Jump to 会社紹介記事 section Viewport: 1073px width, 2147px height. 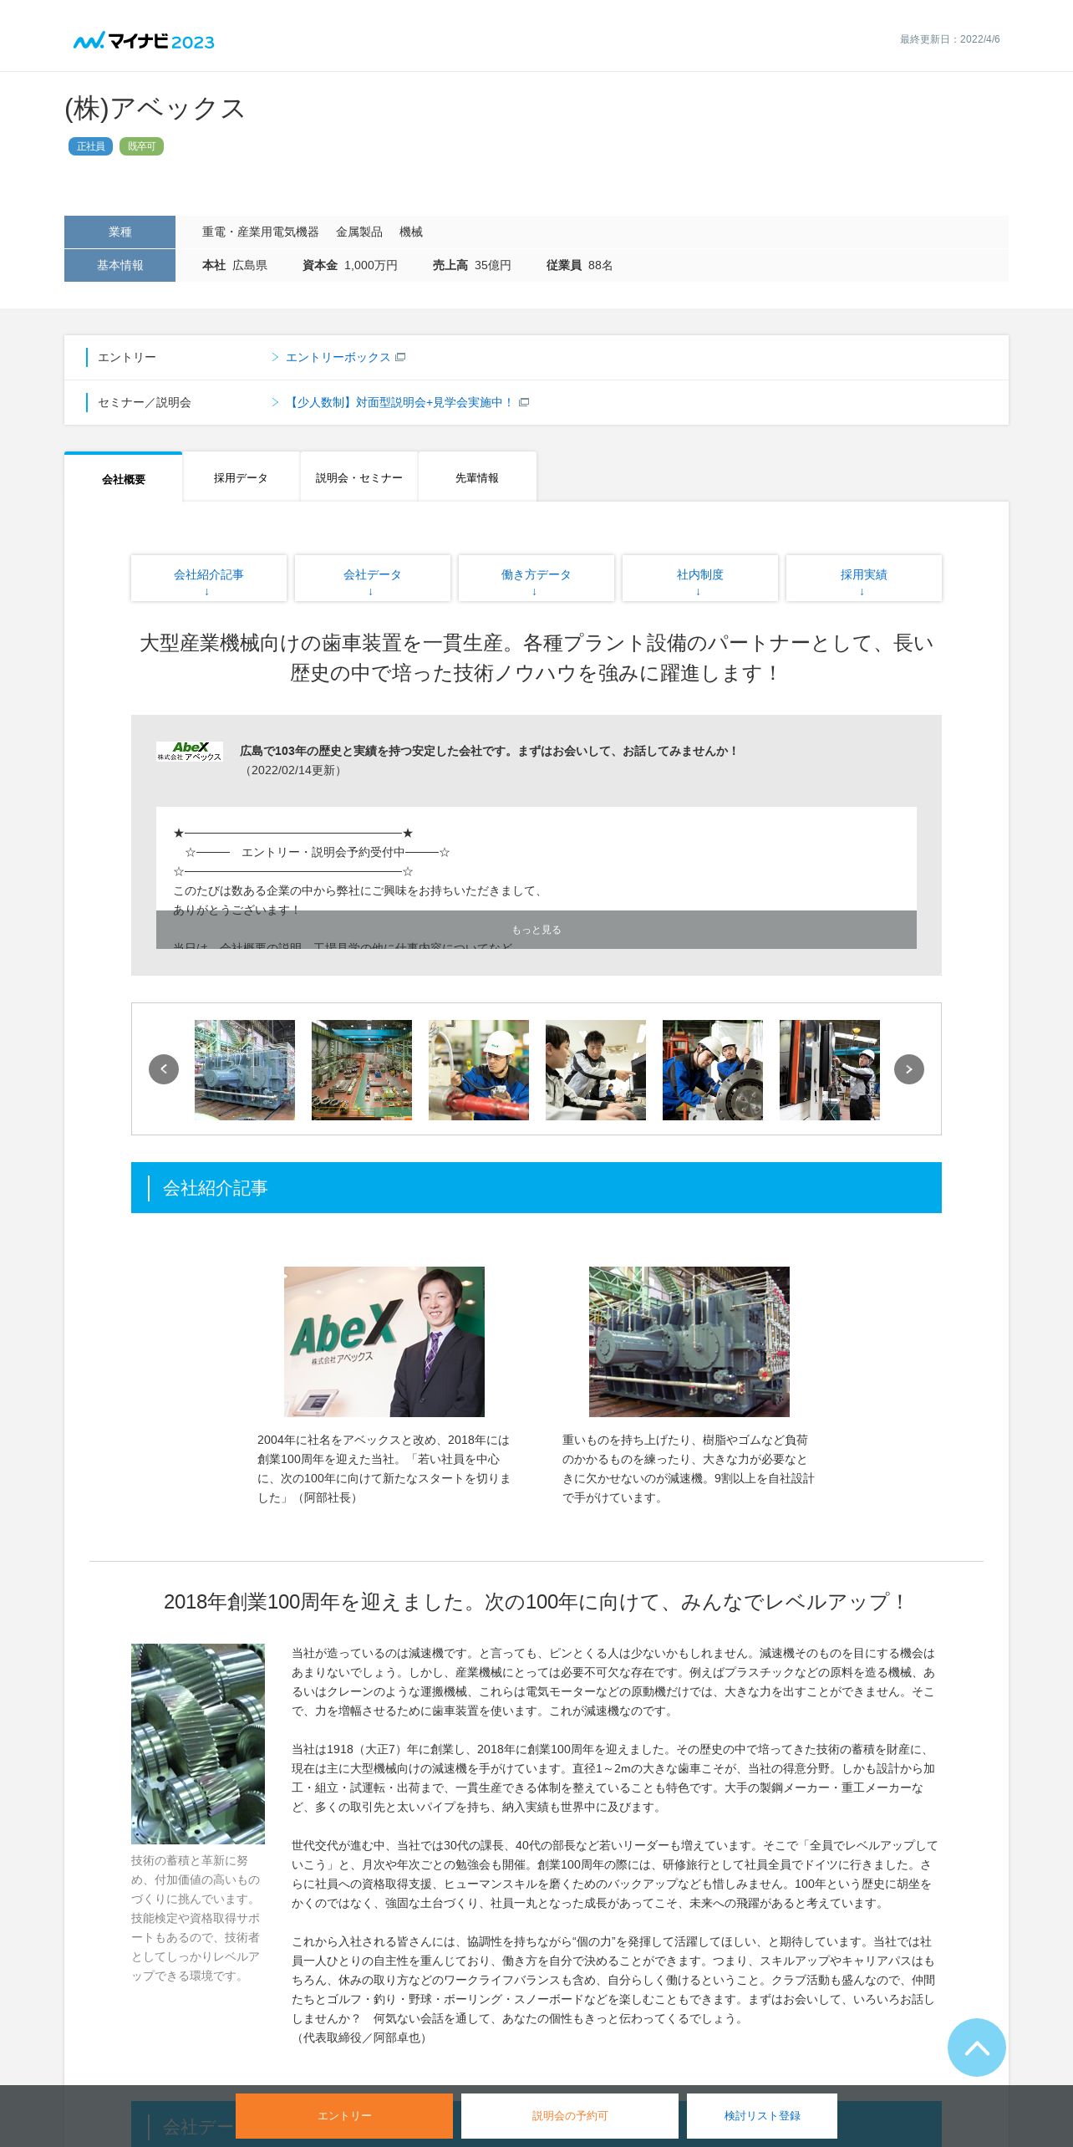209,578
